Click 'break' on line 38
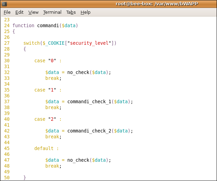The width and height of the screenshot is (217, 181). 52,107
